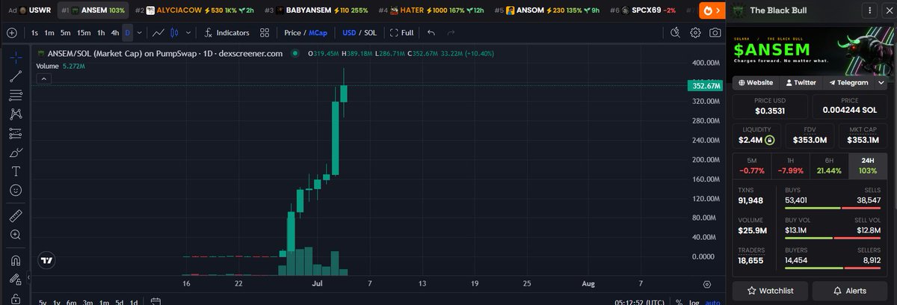
Task: Select the Text annotation tool
Action: 15,171
